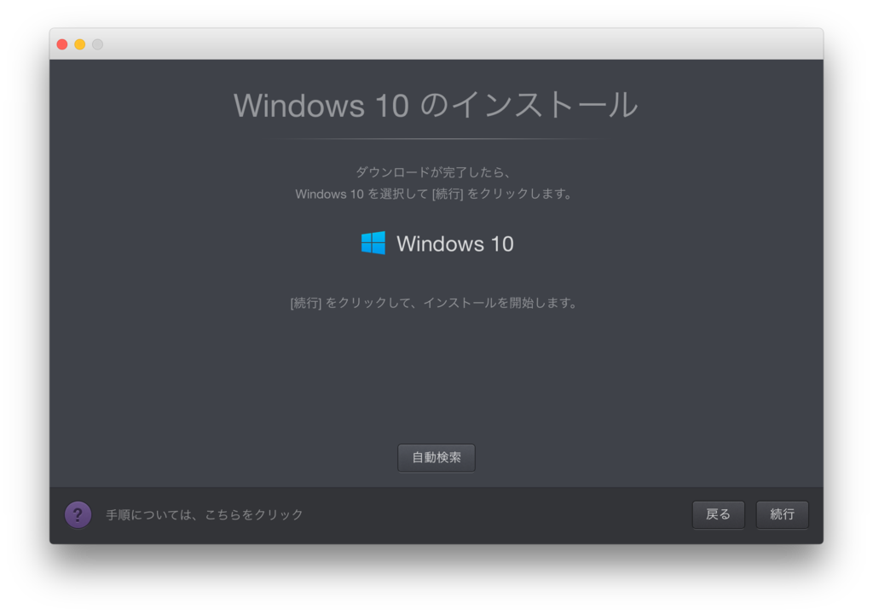Click the divider line under the title
873x615 pixels.
click(436, 136)
